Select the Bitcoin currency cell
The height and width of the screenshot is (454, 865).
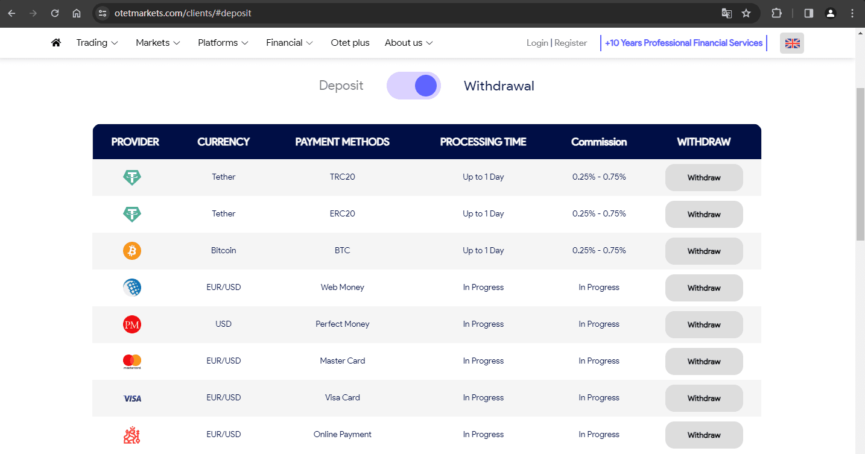coord(223,251)
